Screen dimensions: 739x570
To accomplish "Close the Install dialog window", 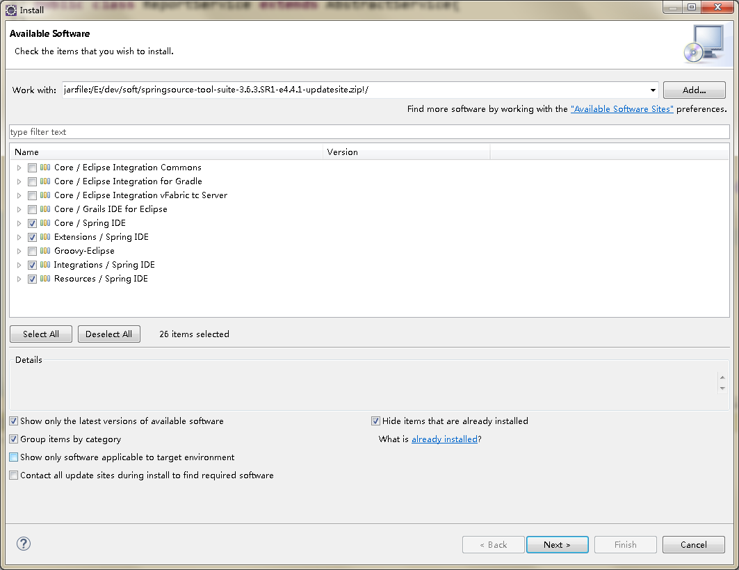I will tap(717, 7).
